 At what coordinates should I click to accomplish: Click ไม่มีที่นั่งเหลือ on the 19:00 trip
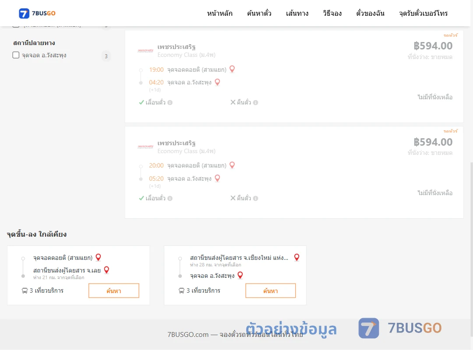point(435,97)
